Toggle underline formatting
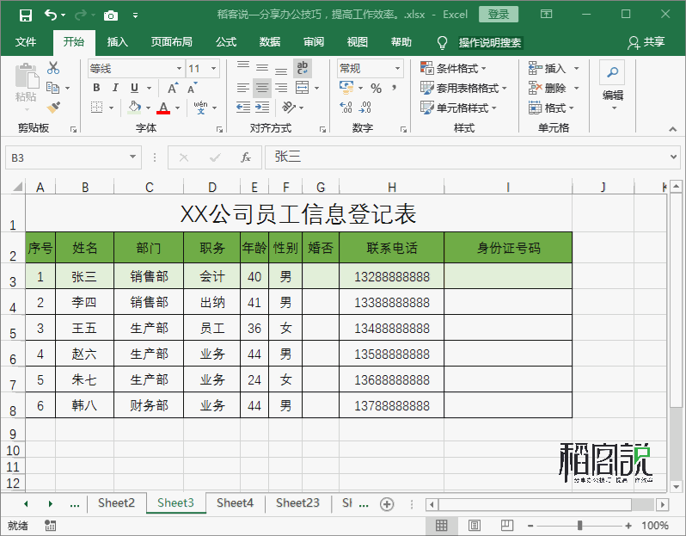This screenshot has width=686, height=536. tap(135, 88)
